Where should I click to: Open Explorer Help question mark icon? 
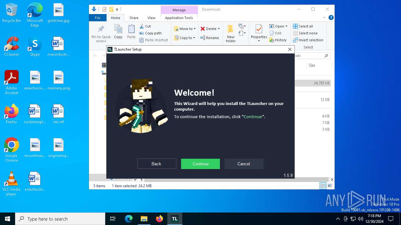[331, 18]
